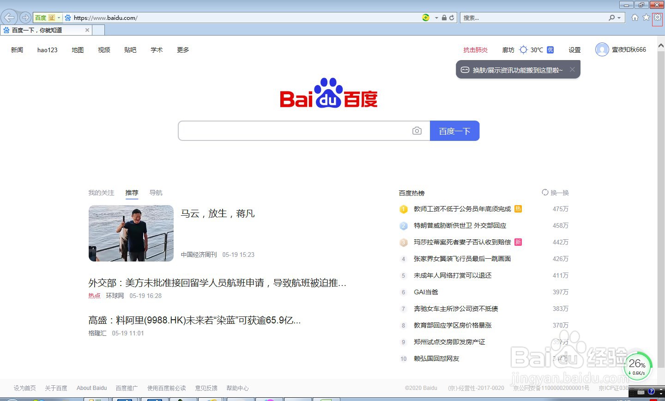Click the 廊坊 weather sun icon
The height and width of the screenshot is (401, 665).
pyautogui.click(x=523, y=50)
